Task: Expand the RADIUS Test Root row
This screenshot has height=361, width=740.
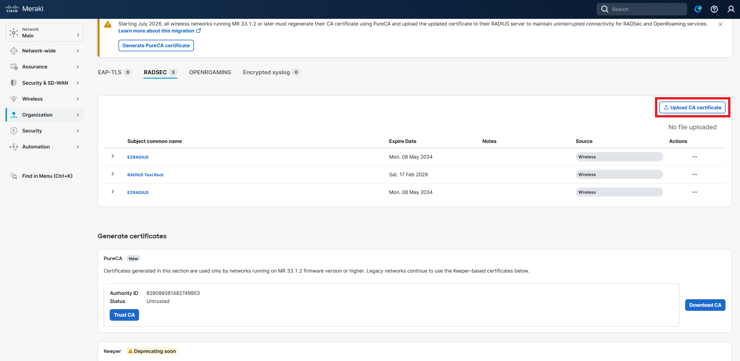Action: click(113, 174)
